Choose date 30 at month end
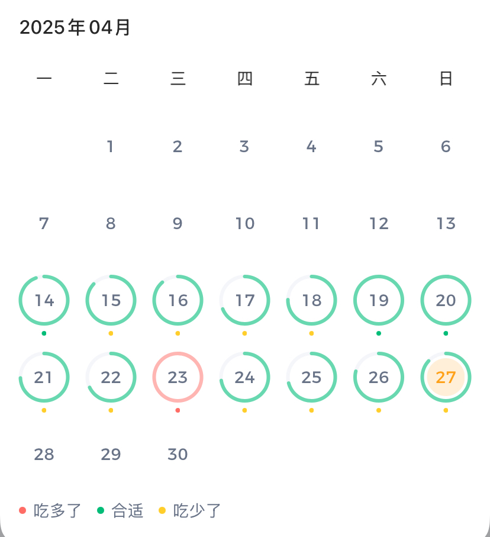 pyautogui.click(x=178, y=454)
